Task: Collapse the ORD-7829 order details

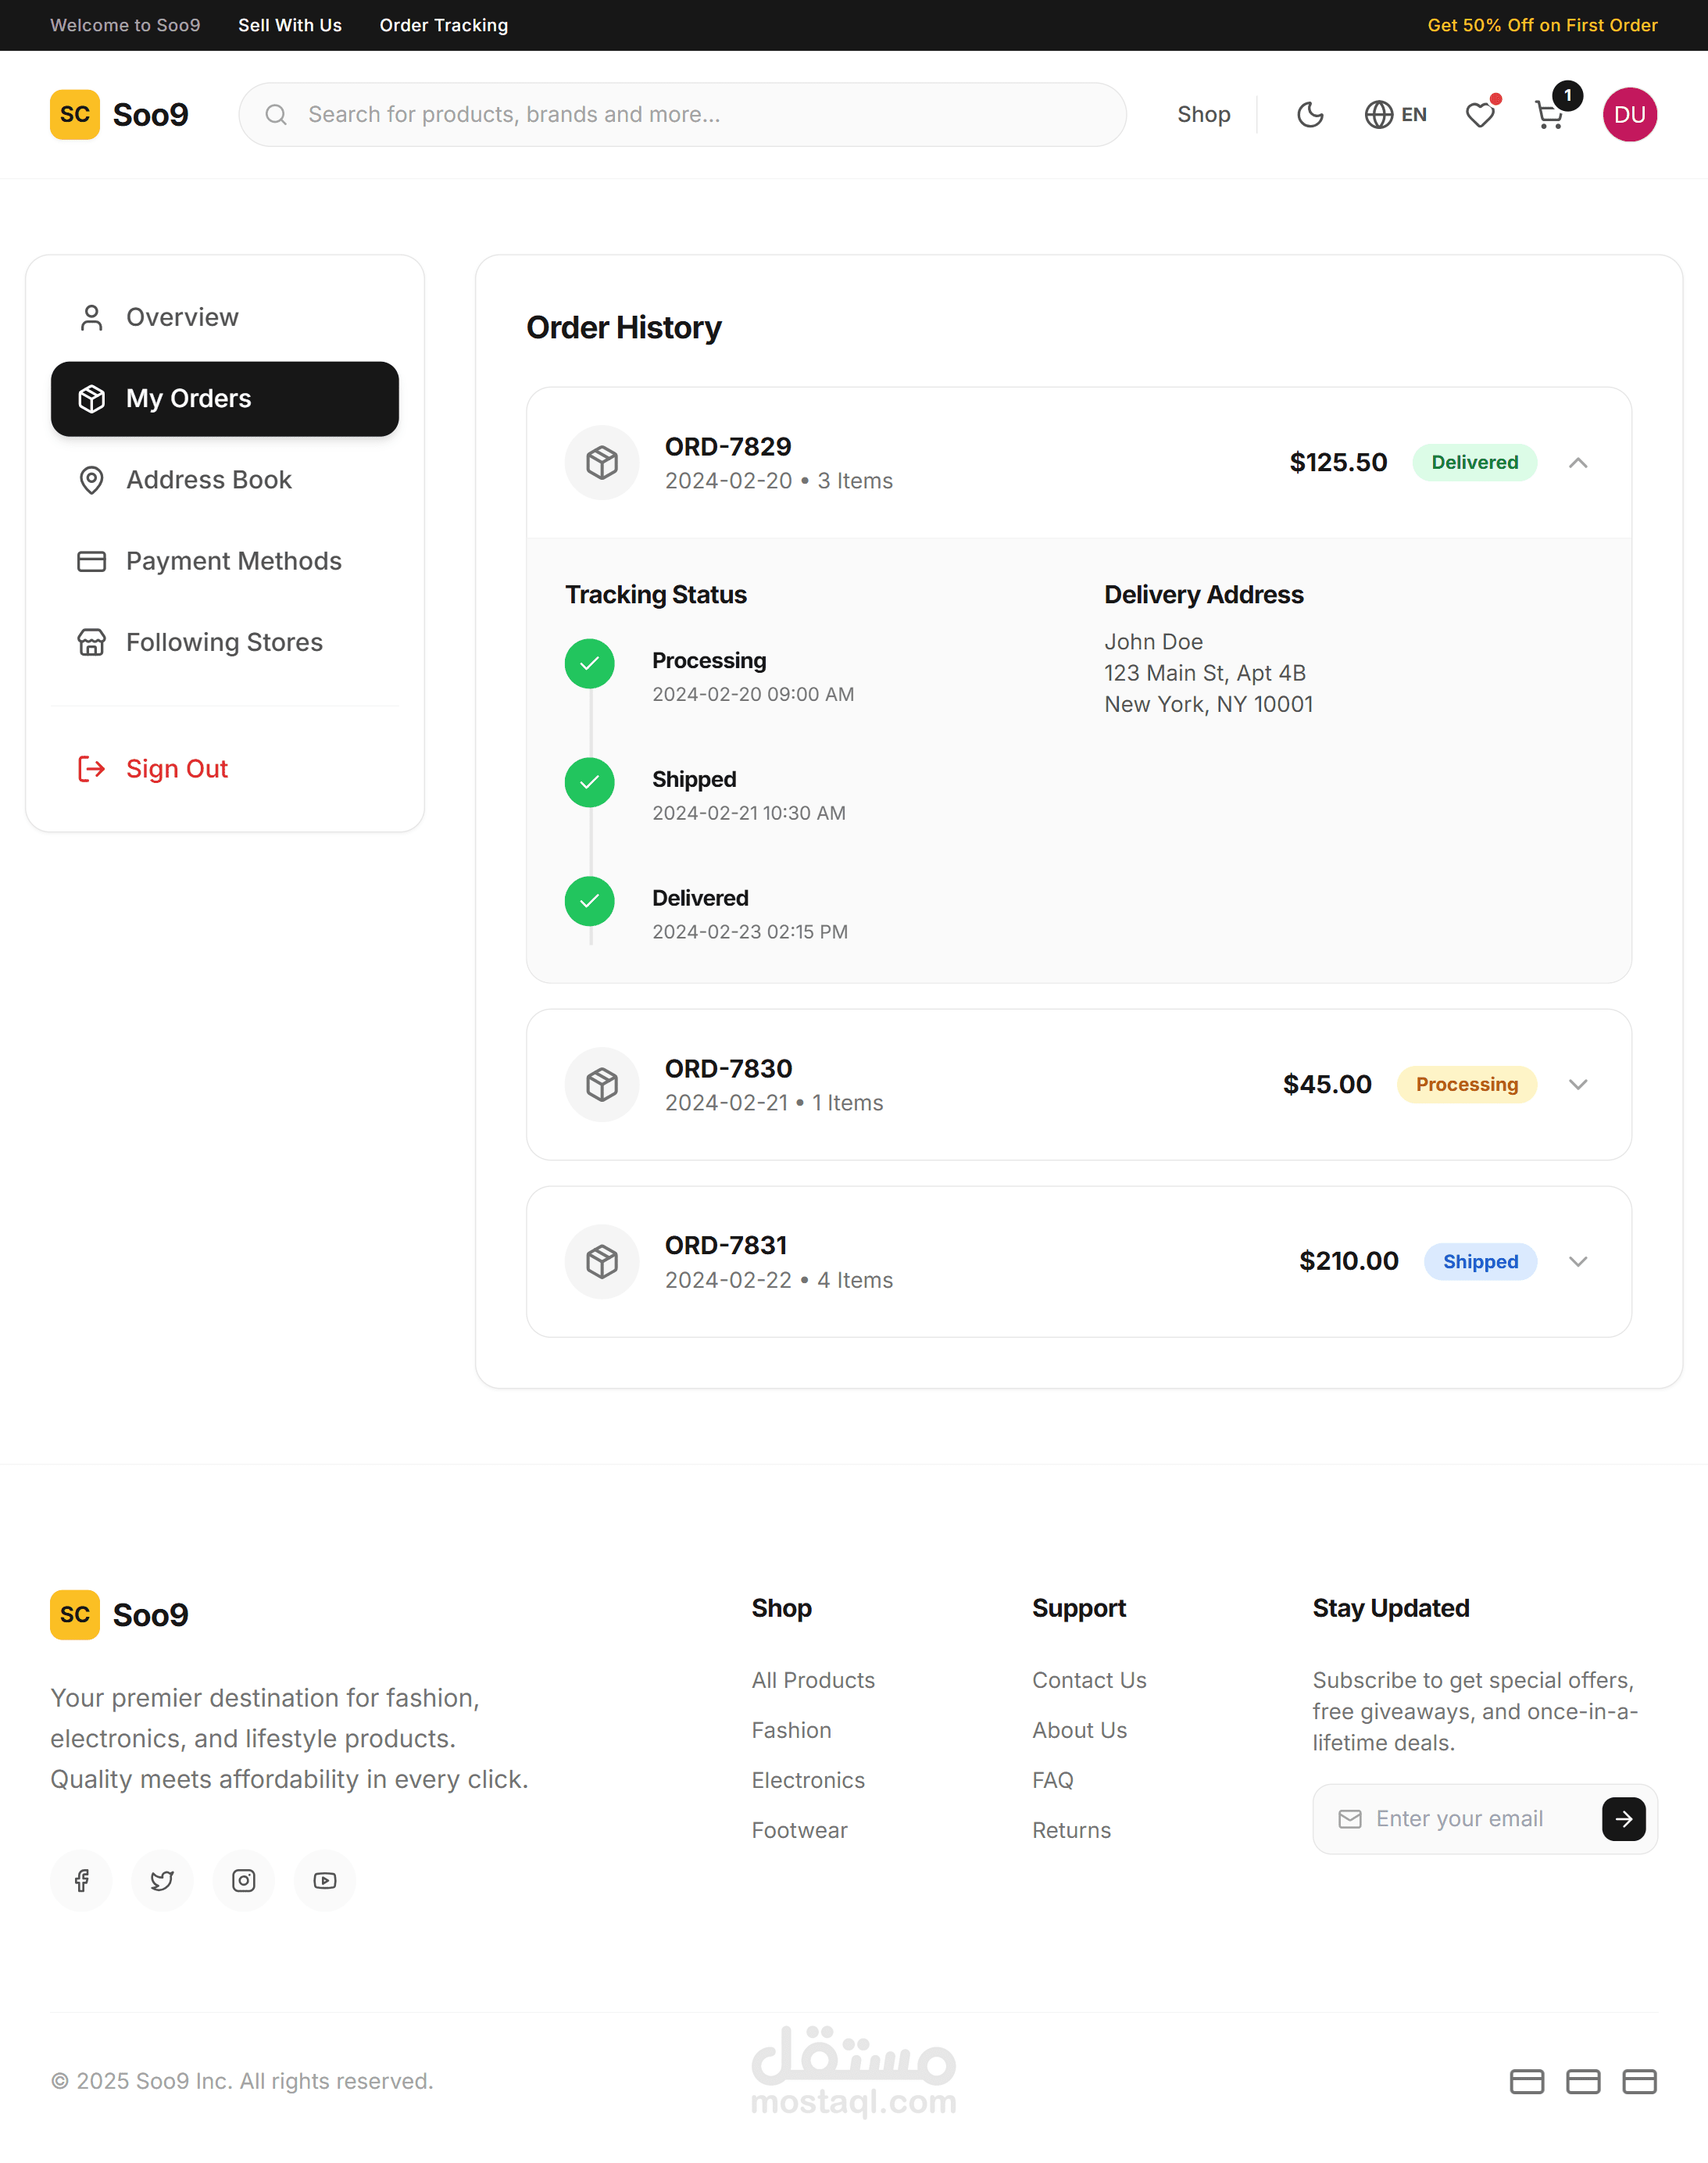Action: pyautogui.click(x=1578, y=463)
